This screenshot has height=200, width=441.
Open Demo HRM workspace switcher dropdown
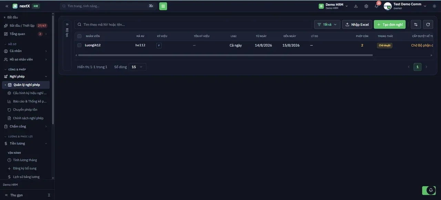pyautogui.click(x=333, y=6)
